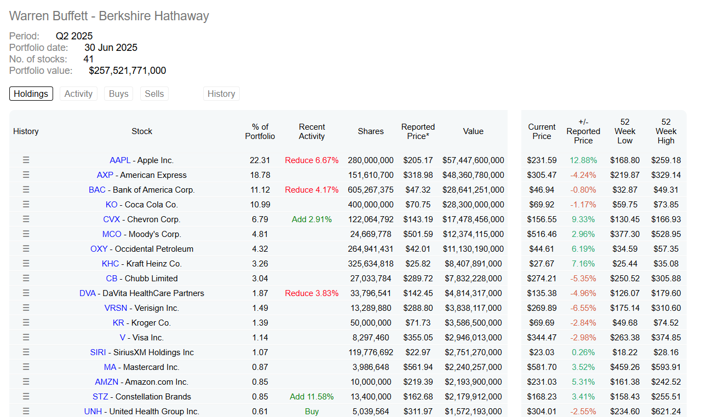Viewport: 702px width, 417px height.
Task: Open the KR stock link
Action: 118,323
